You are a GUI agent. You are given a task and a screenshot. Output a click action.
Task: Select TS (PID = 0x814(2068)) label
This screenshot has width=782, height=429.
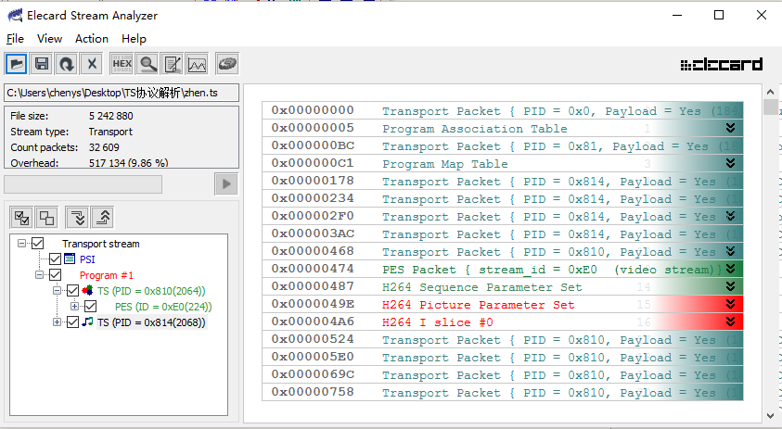(x=151, y=322)
